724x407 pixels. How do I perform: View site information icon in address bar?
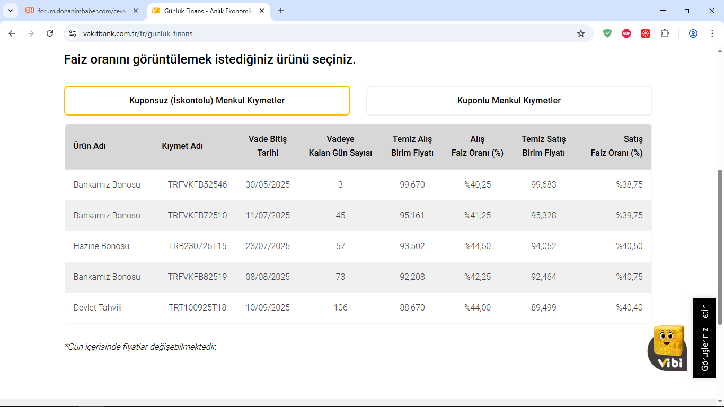[x=73, y=33]
